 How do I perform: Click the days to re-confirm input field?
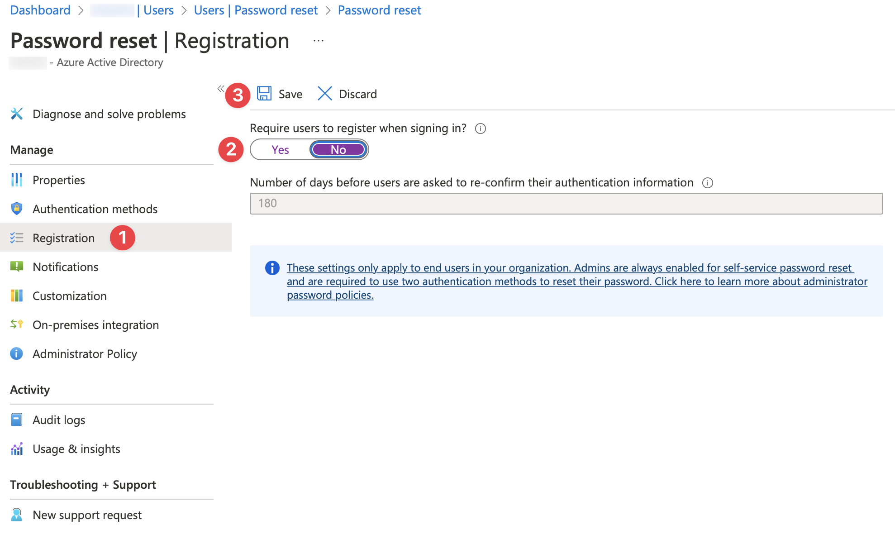pos(566,203)
